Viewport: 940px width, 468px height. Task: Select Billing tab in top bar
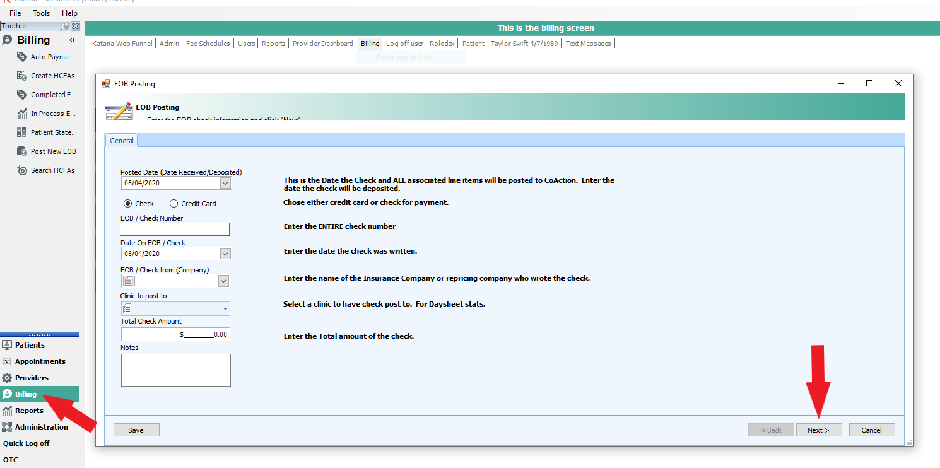point(370,44)
